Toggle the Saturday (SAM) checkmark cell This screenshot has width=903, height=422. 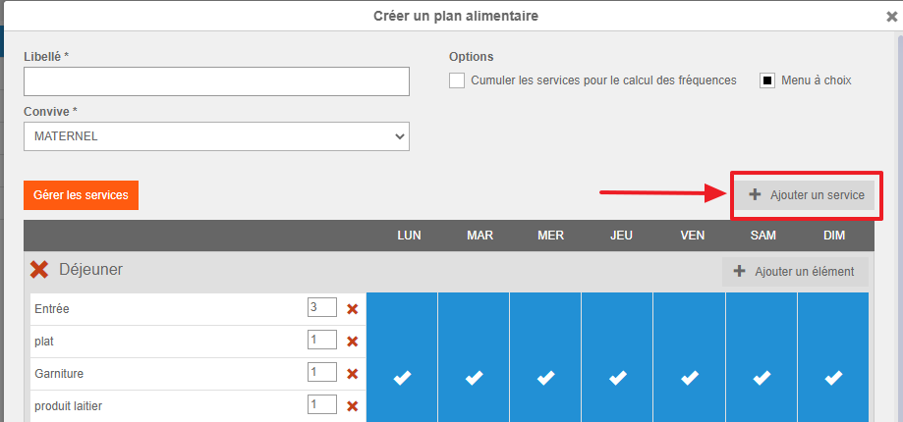pos(762,378)
